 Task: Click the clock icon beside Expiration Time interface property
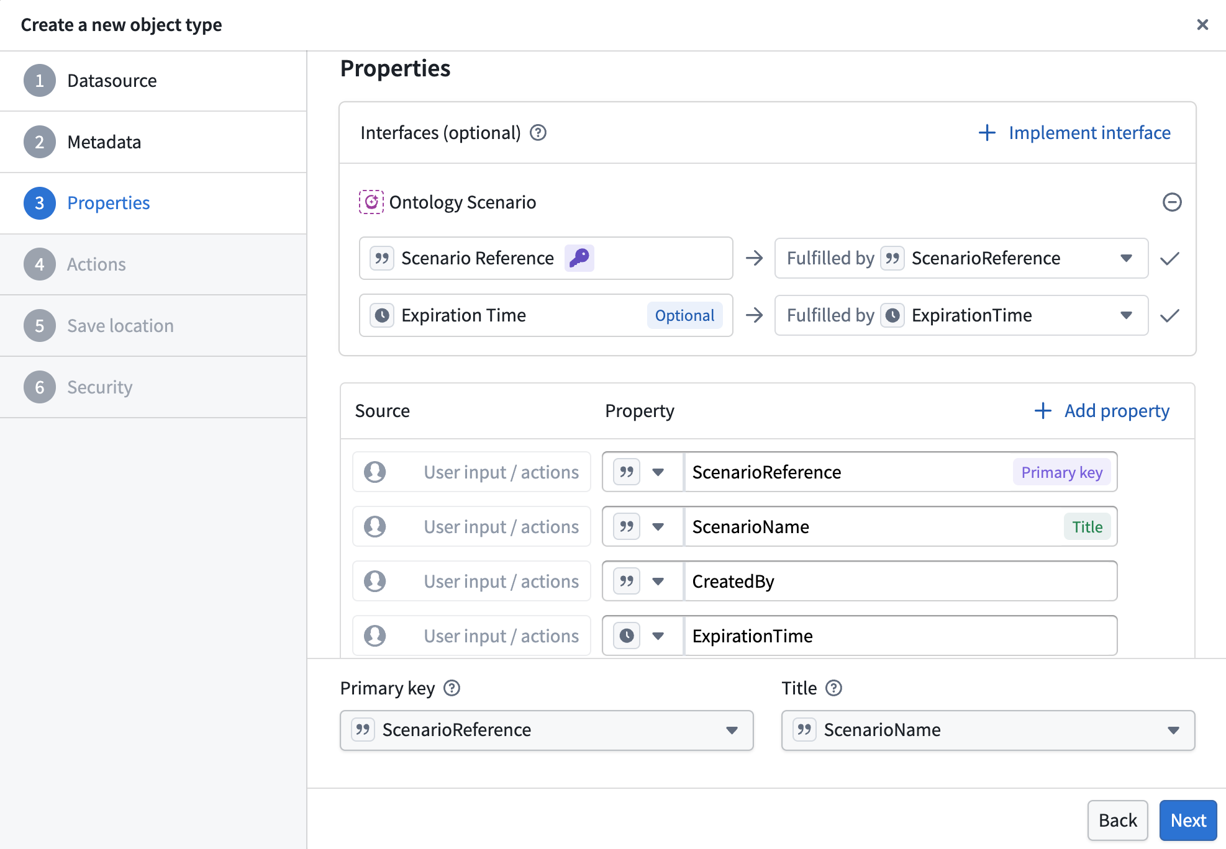tap(382, 315)
